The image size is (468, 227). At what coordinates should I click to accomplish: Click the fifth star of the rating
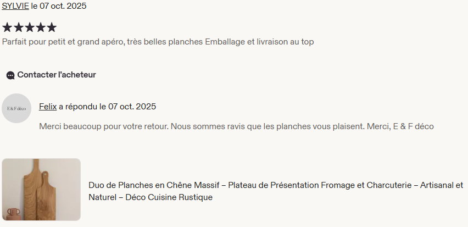pos(51,27)
